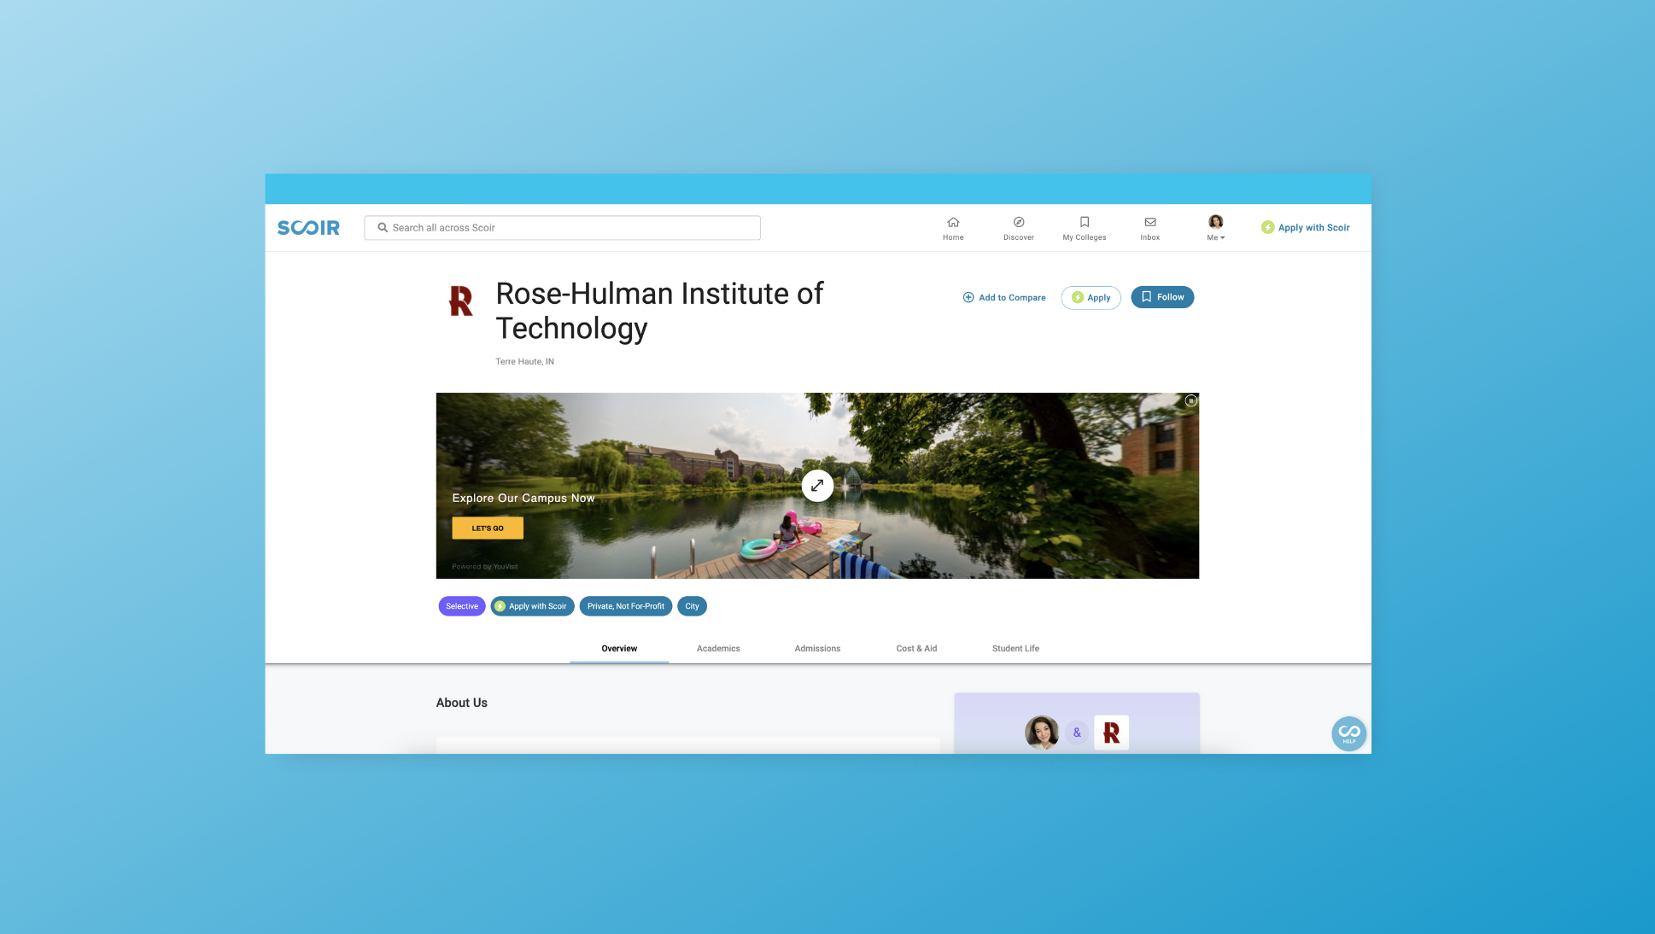Click the Explore Our Campus Now text

pyautogui.click(x=523, y=499)
